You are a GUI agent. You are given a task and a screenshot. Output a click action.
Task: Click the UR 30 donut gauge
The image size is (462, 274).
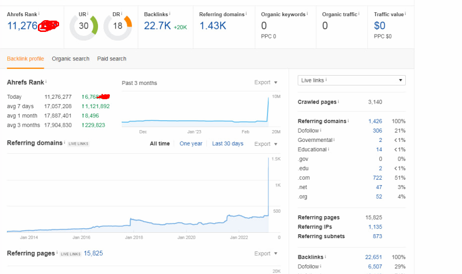pos(84,26)
